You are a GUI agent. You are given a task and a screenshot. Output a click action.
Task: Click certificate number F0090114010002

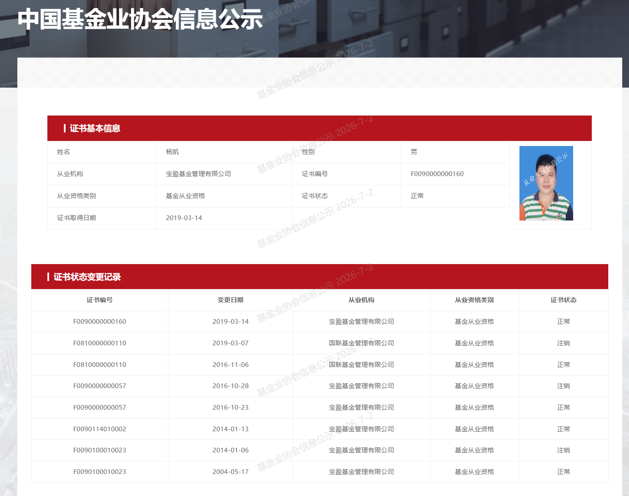click(x=100, y=429)
